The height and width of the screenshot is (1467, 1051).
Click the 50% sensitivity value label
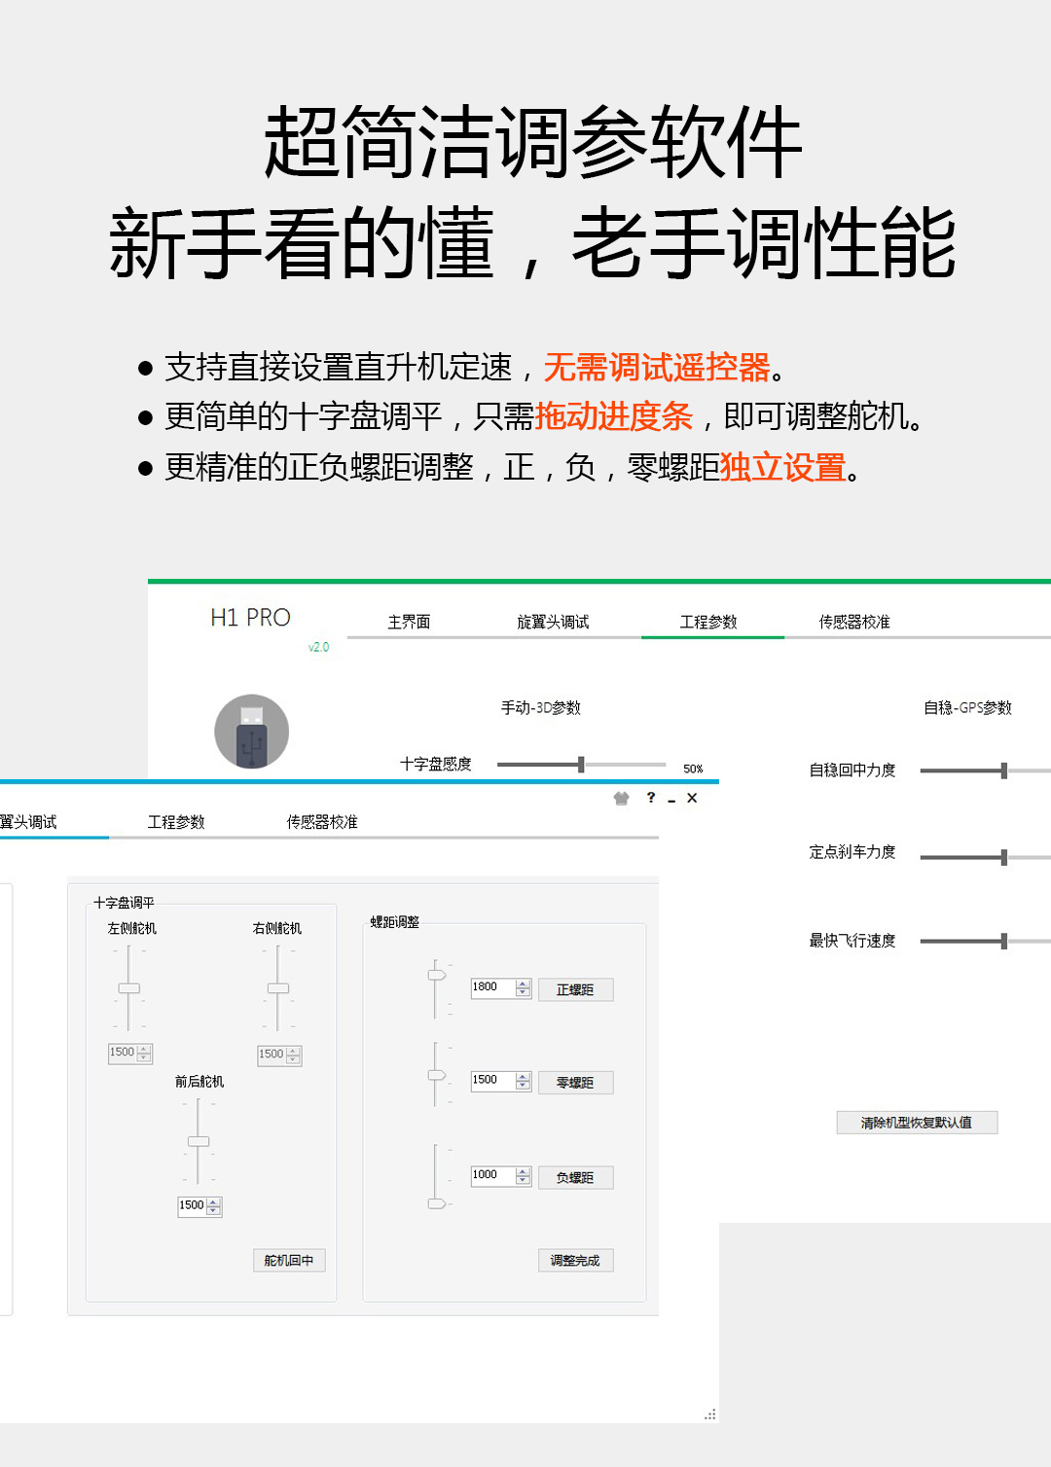(693, 769)
